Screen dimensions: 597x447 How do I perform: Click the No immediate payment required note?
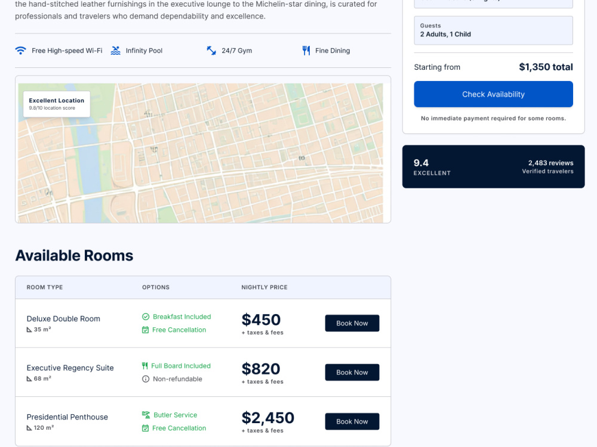tap(493, 118)
